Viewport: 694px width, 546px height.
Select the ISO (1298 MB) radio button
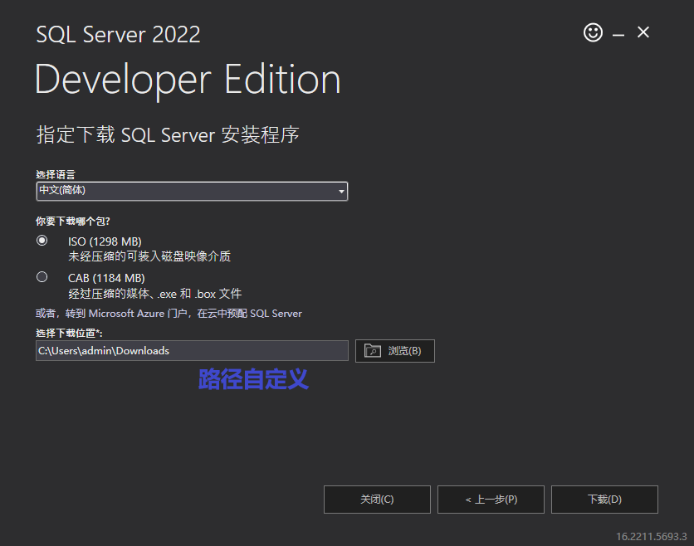(42, 241)
